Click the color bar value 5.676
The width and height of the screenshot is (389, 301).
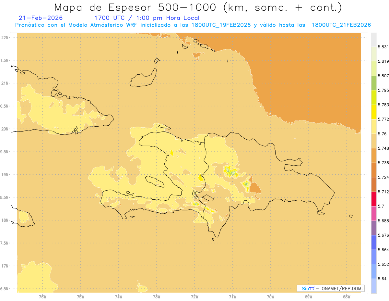(383, 235)
